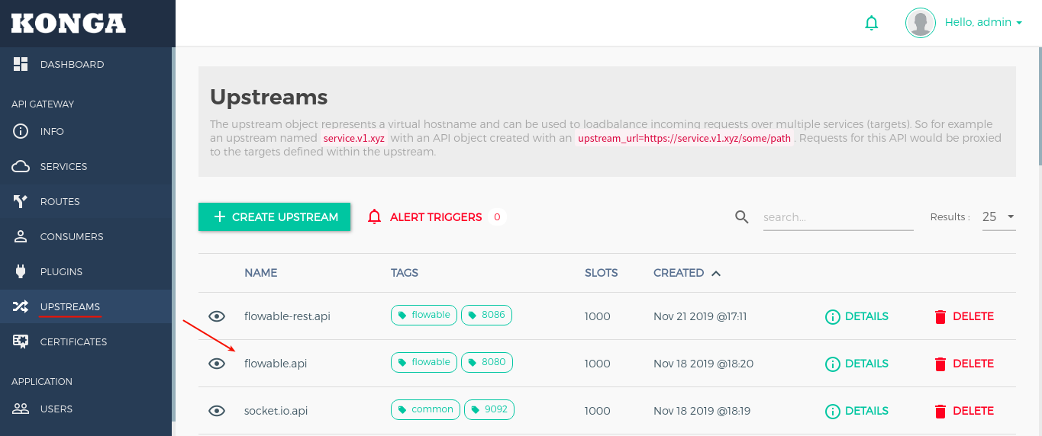Screen dimensions: 1042x436
Task: Click the Alert Triggers bell icon
Action: pyautogui.click(x=374, y=217)
